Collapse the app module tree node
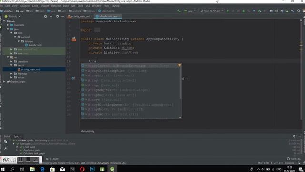Image resolution: width=305 pixels, height=172 pixels. [x=4, y=21]
